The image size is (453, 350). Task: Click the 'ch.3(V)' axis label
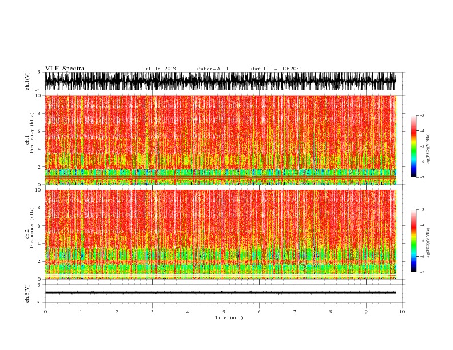pyautogui.click(x=27, y=293)
